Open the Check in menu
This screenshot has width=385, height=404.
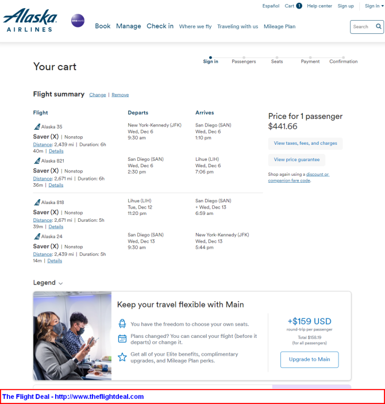tap(160, 26)
